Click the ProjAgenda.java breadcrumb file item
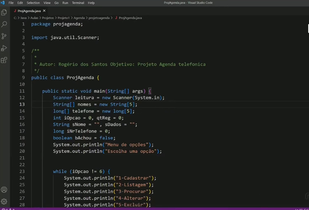 [x=130, y=18]
